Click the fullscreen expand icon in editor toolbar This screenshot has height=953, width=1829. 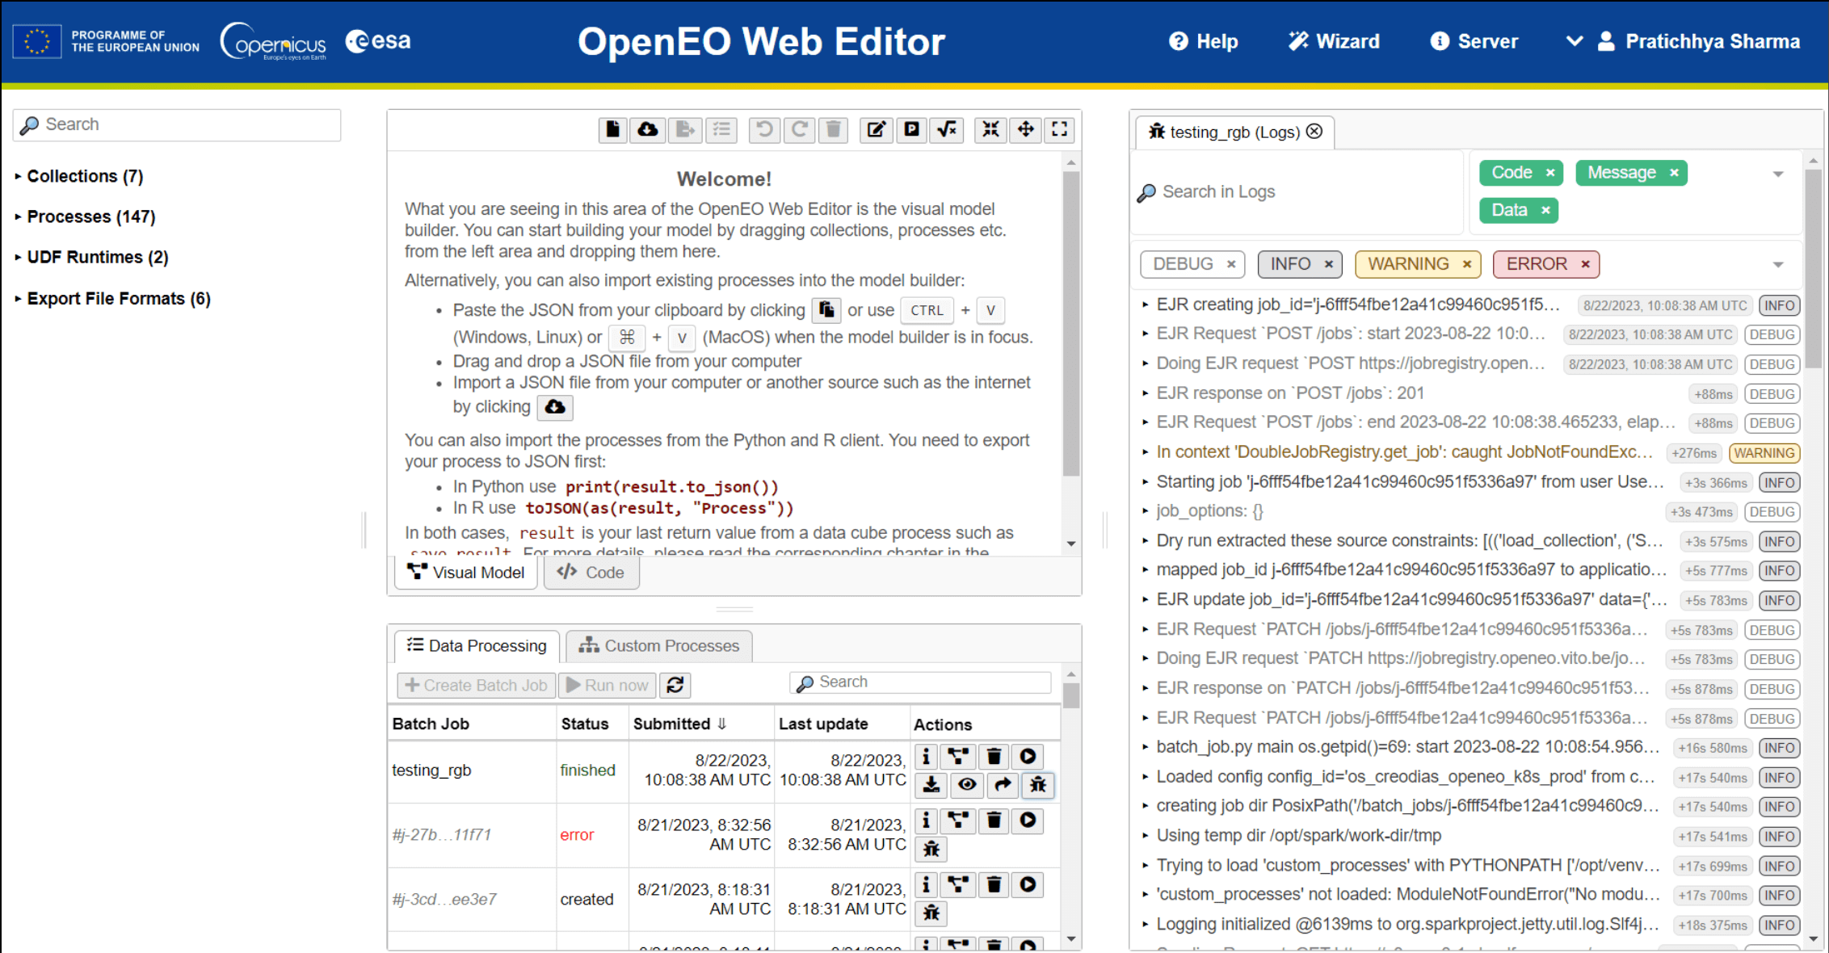click(x=1060, y=129)
